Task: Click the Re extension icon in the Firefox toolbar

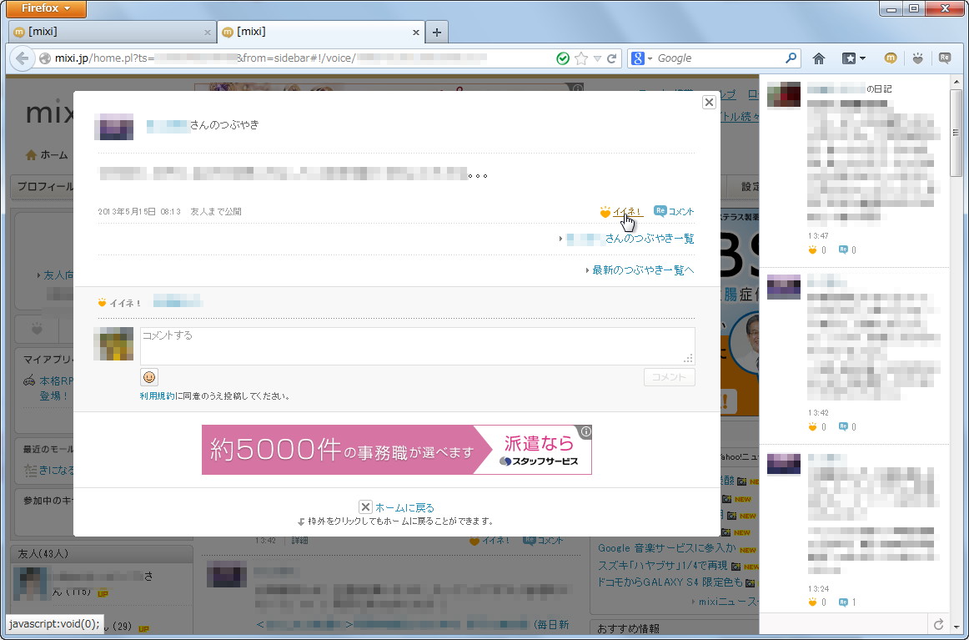Action: pyautogui.click(x=945, y=58)
